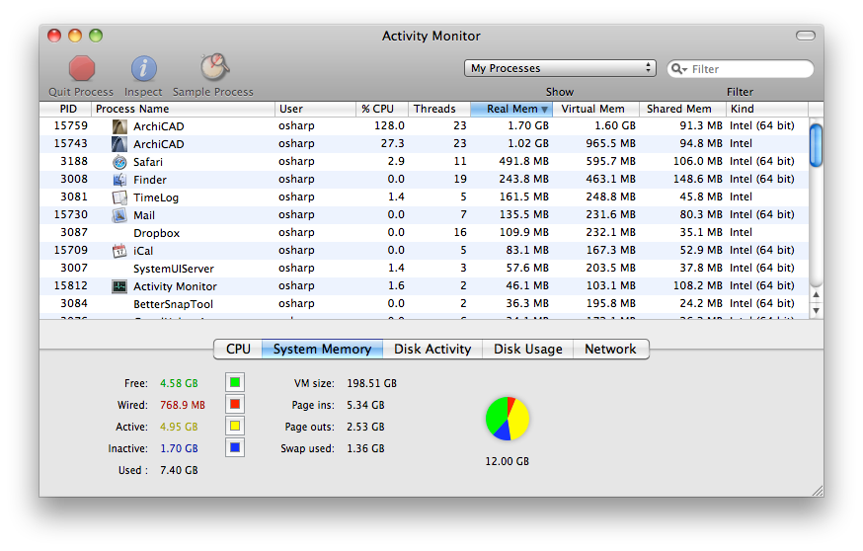Click the 108.2 MB shared memory cell
Image resolution: width=863 pixels, height=551 pixels.
697,285
